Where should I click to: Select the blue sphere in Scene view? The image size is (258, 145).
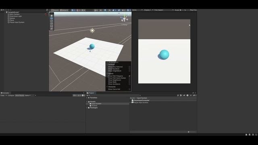click(x=92, y=46)
